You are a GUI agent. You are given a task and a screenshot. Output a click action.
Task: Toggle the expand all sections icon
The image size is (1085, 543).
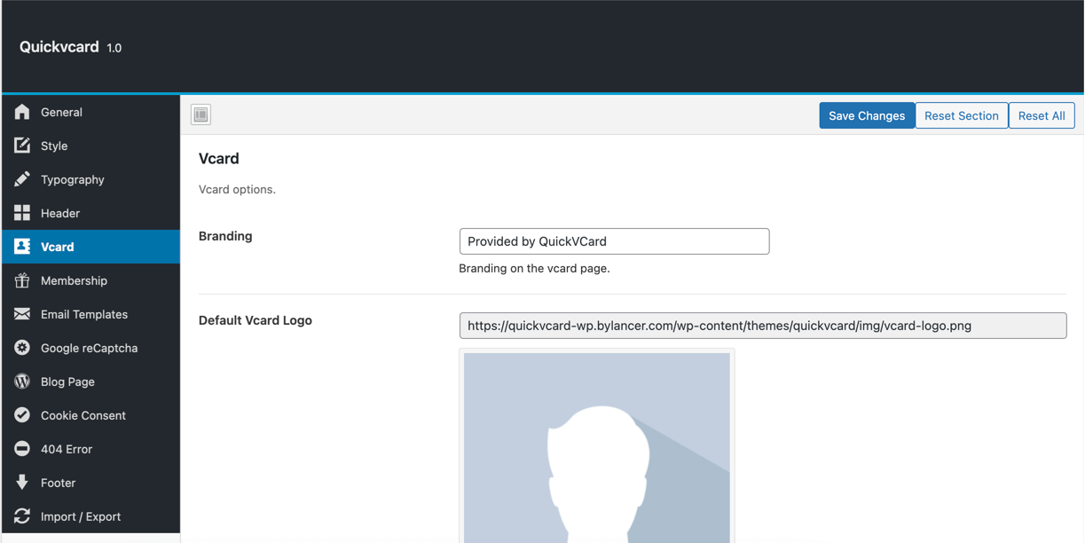201,114
